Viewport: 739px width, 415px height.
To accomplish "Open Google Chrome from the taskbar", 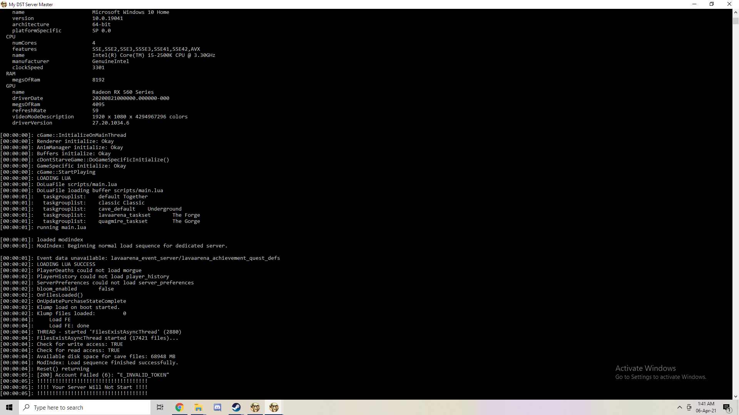I will point(179,407).
